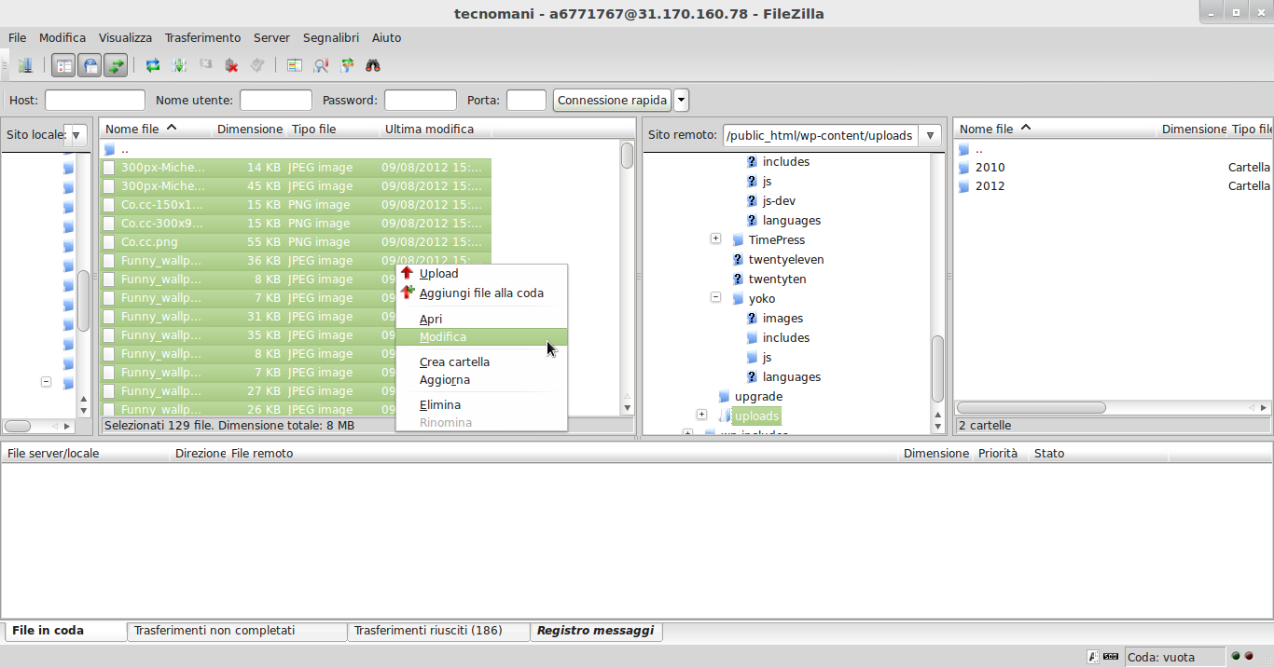Click the file icon of Co.cc.png
This screenshot has height=668, width=1274.
pyautogui.click(x=109, y=242)
